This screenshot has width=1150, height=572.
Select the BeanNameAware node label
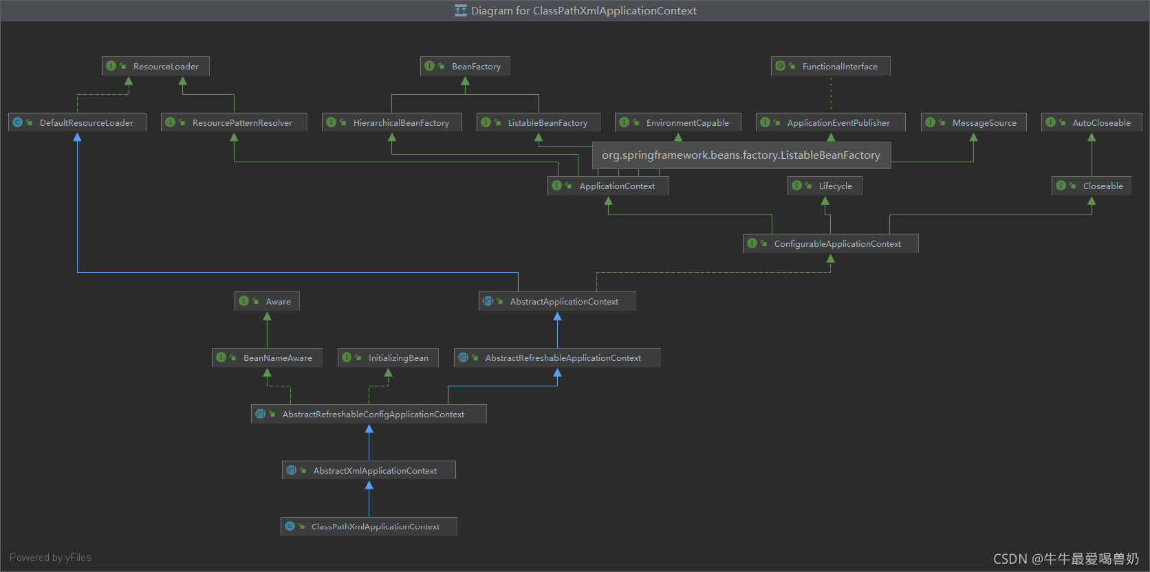point(278,358)
